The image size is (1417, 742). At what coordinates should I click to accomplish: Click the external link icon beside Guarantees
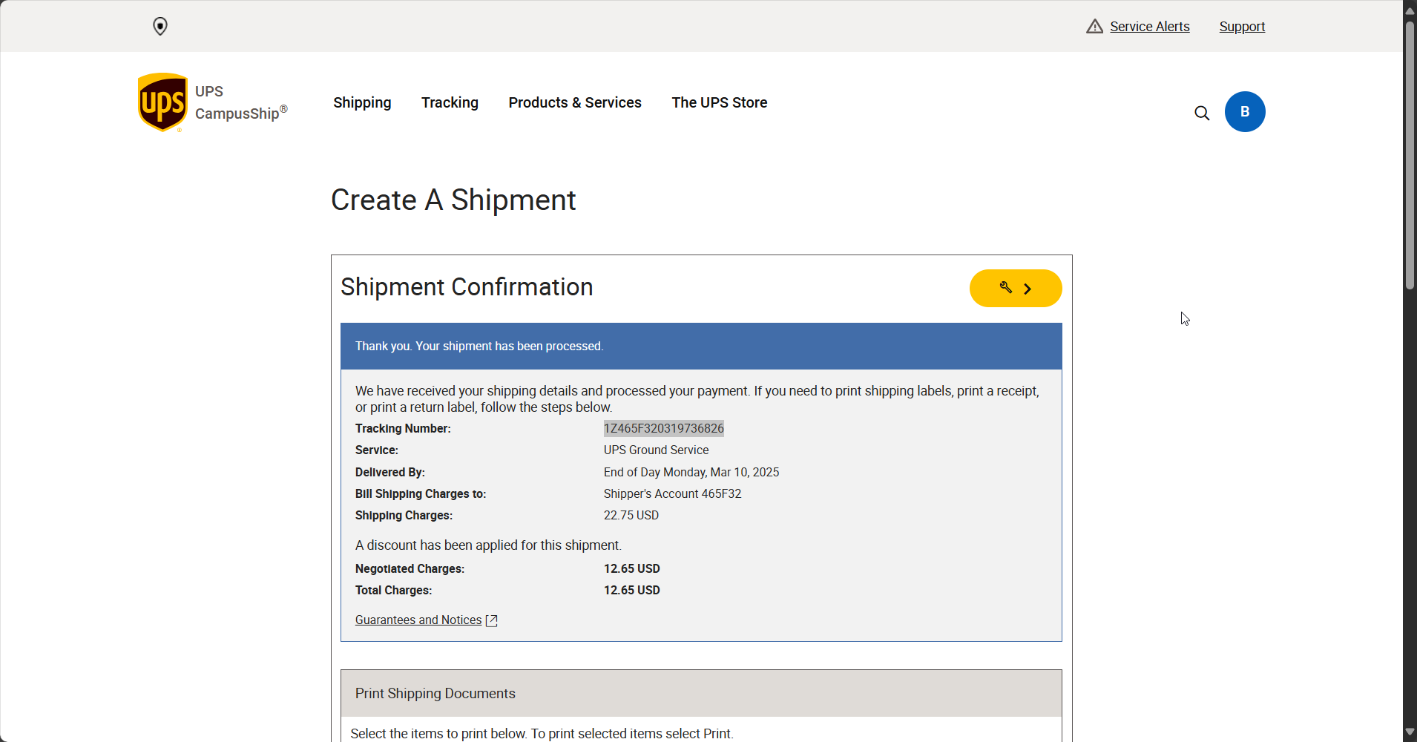(x=492, y=620)
